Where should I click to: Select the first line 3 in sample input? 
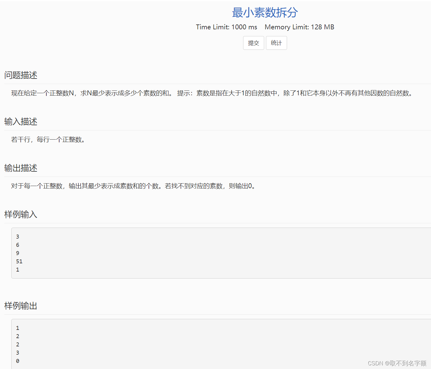[17, 236]
